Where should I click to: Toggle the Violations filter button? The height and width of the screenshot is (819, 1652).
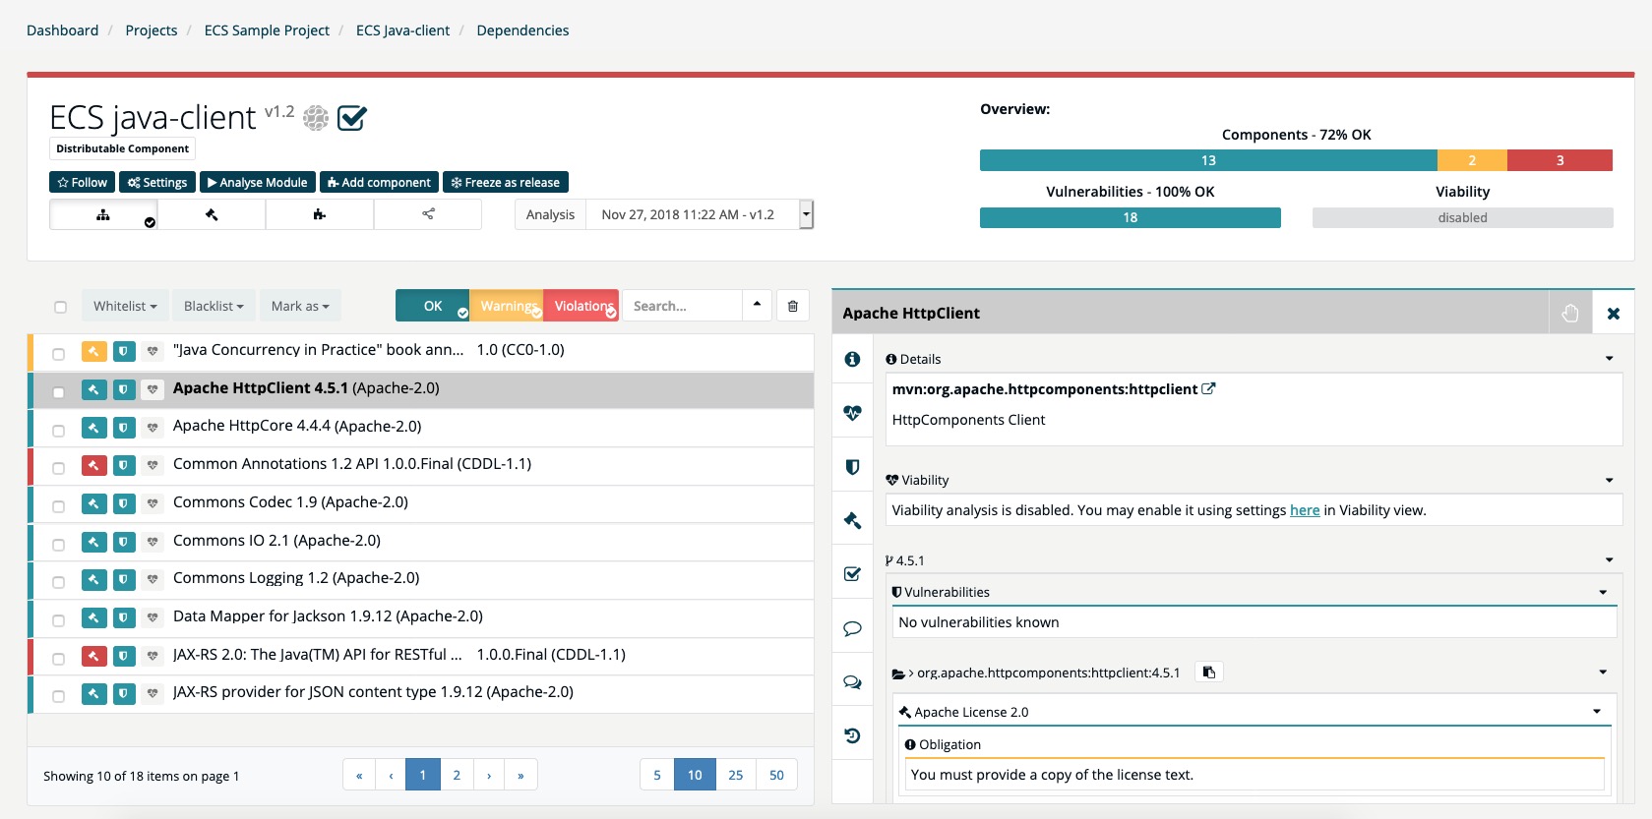click(x=581, y=306)
